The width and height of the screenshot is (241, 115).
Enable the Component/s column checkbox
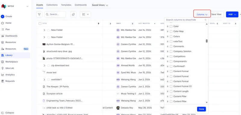click(171, 62)
